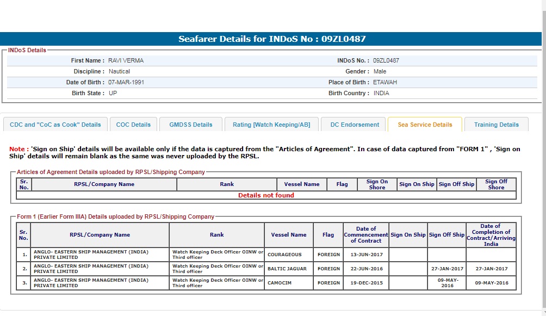Click the First Name value RAVI VERMA

coord(126,60)
